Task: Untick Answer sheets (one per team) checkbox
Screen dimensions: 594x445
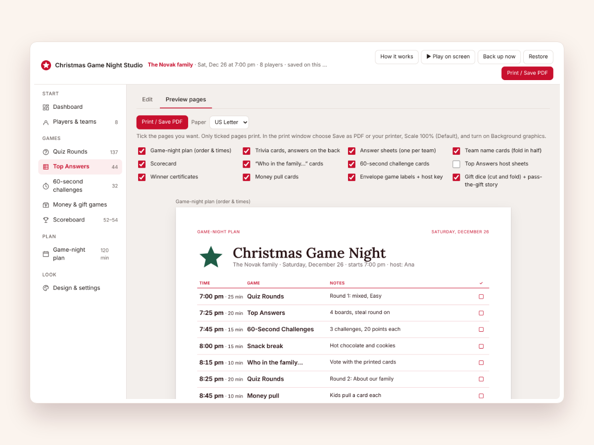Action: click(351, 151)
